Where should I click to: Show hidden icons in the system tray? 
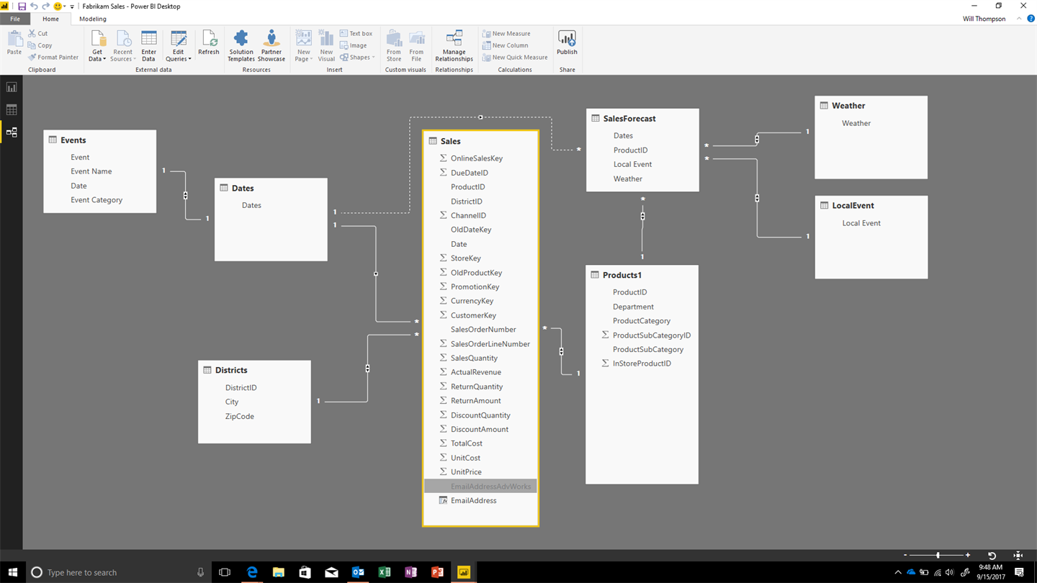coord(898,573)
